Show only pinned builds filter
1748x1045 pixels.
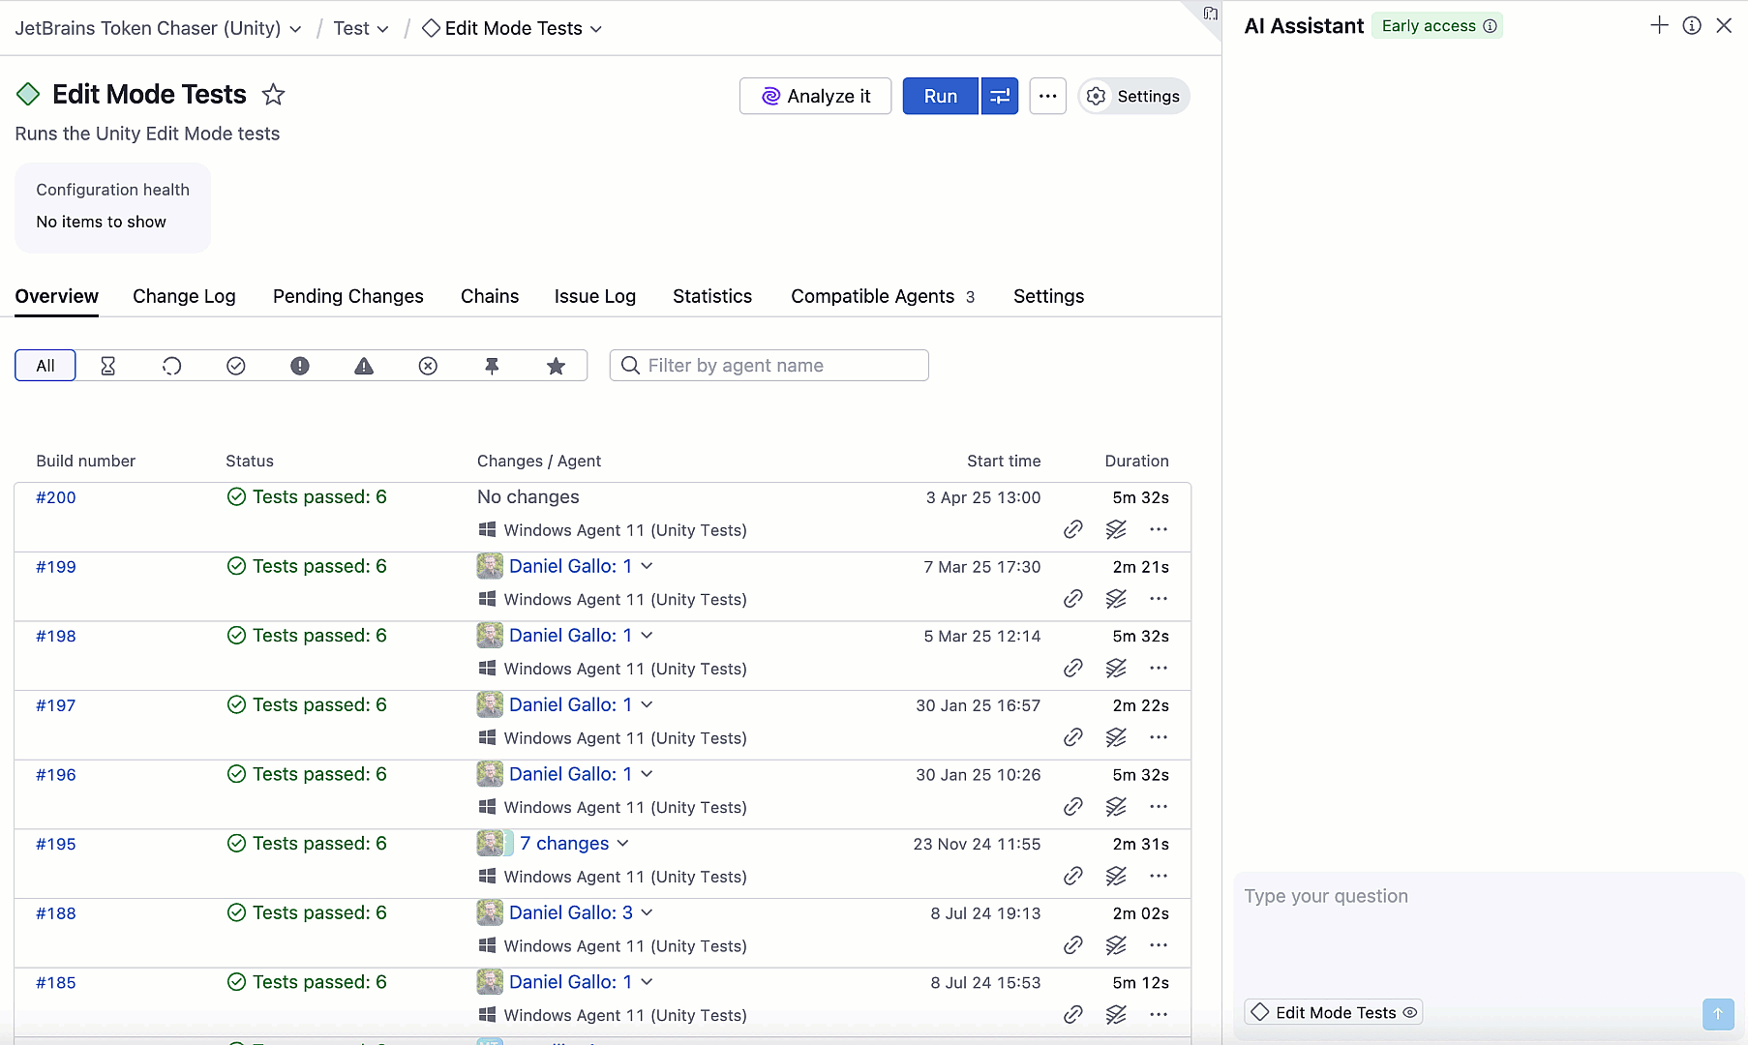point(492,366)
